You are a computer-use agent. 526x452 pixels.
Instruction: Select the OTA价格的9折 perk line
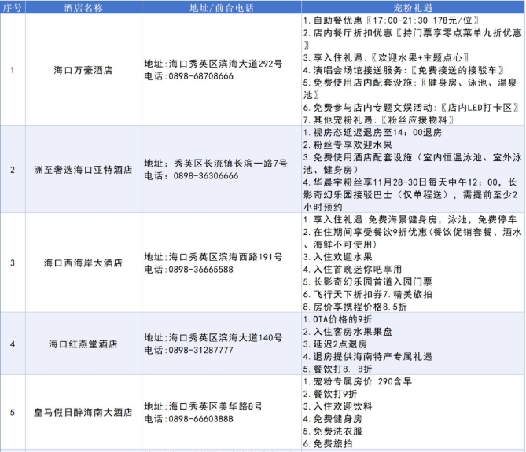coord(338,320)
